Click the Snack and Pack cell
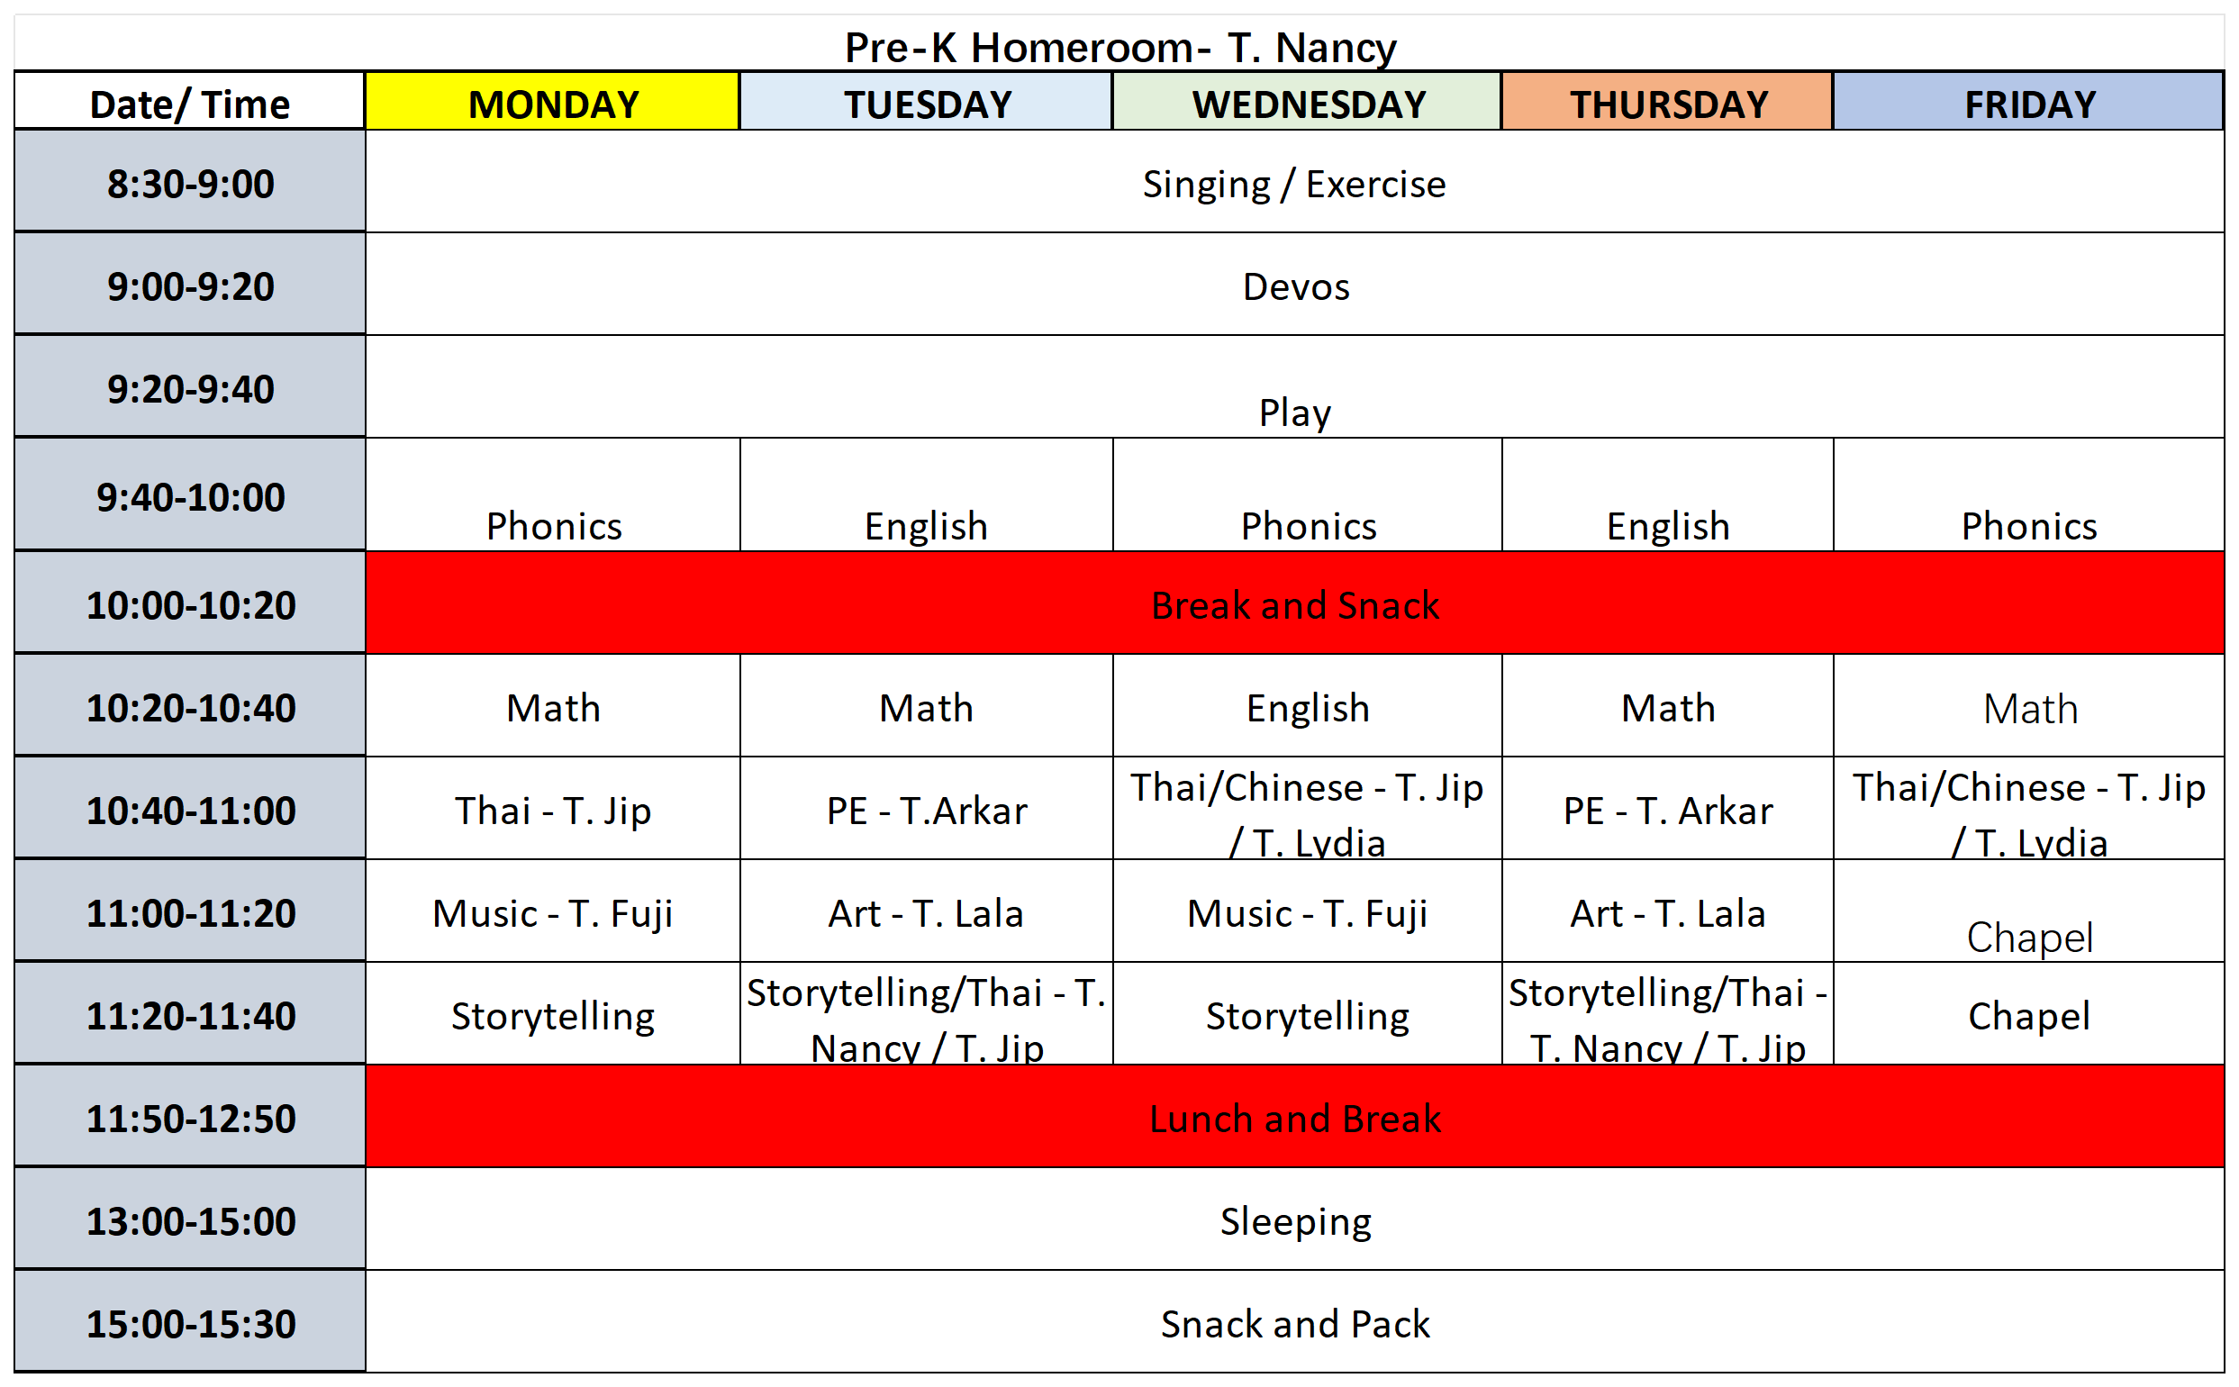Image resolution: width=2239 pixels, height=1387 pixels. click(x=1294, y=1323)
